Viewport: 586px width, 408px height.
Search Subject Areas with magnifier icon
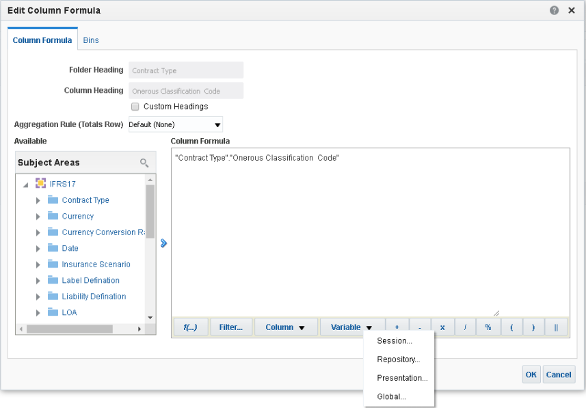[144, 163]
